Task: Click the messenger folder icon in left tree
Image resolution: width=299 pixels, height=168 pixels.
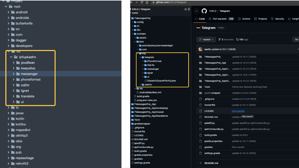Action: coord(18,74)
